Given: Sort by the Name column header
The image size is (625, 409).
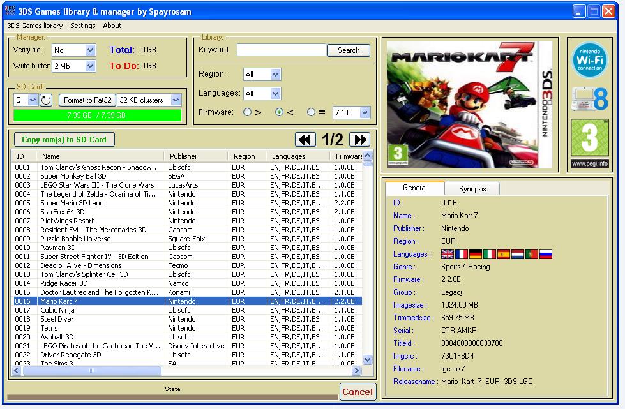Looking at the screenshot, I should (100, 156).
